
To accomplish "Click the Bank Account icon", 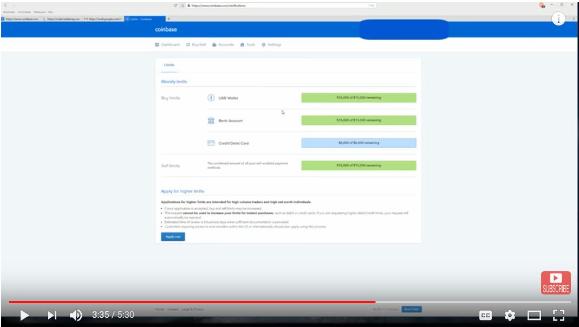I will [x=211, y=120].
